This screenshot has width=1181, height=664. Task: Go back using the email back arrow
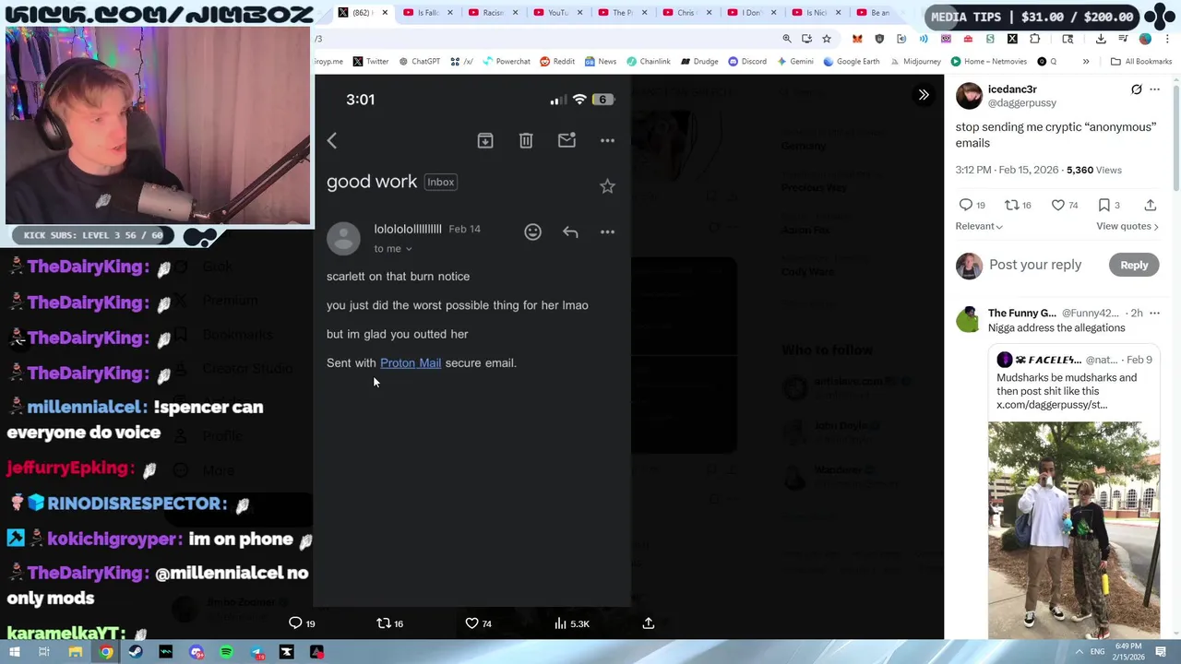(332, 140)
